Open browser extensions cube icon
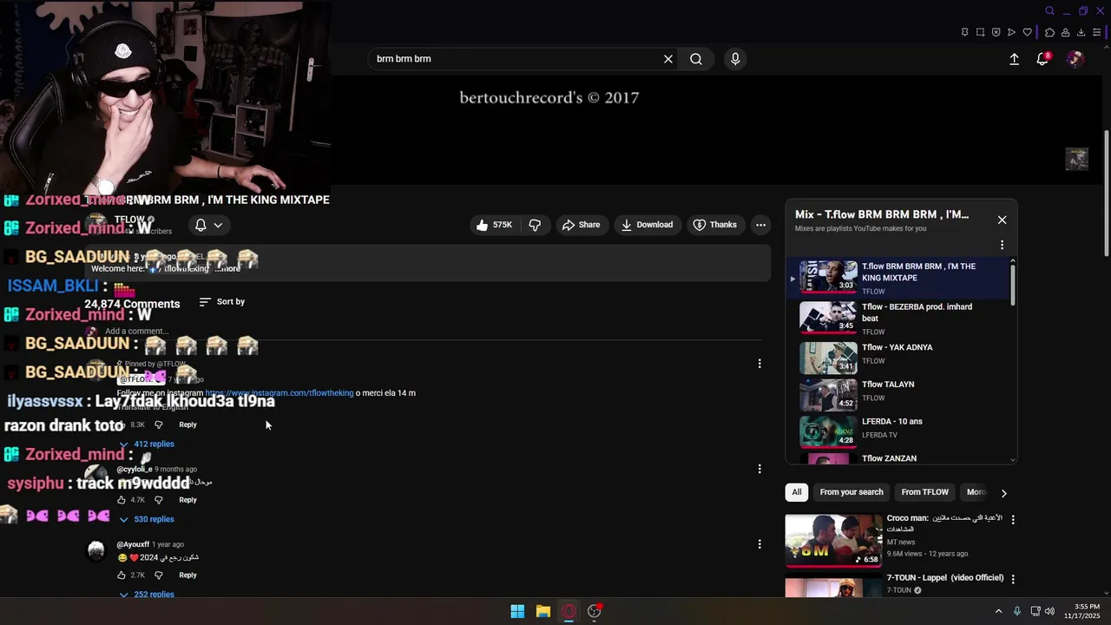 [x=1049, y=32]
